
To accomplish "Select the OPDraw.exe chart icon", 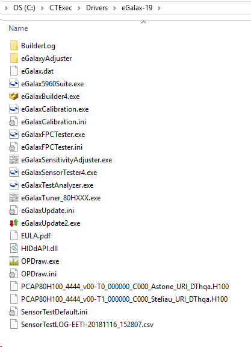I will click(14, 261).
